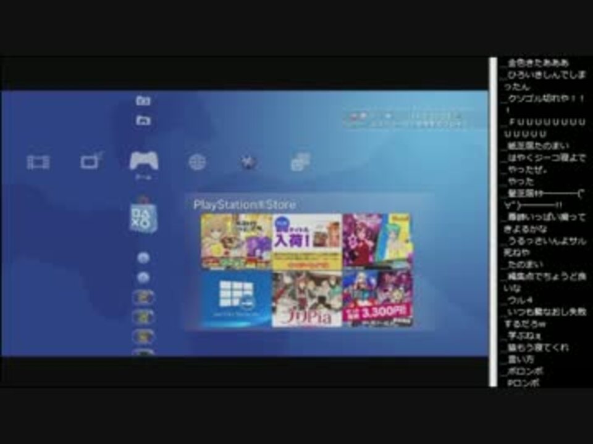
Task: Click the 金色きたあああ comment
Action: [x=539, y=63]
